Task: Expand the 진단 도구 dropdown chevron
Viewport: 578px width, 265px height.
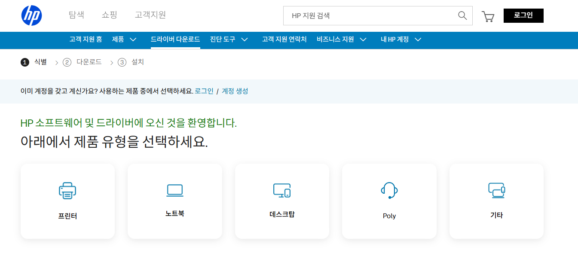Action: click(x=245, y=40)
